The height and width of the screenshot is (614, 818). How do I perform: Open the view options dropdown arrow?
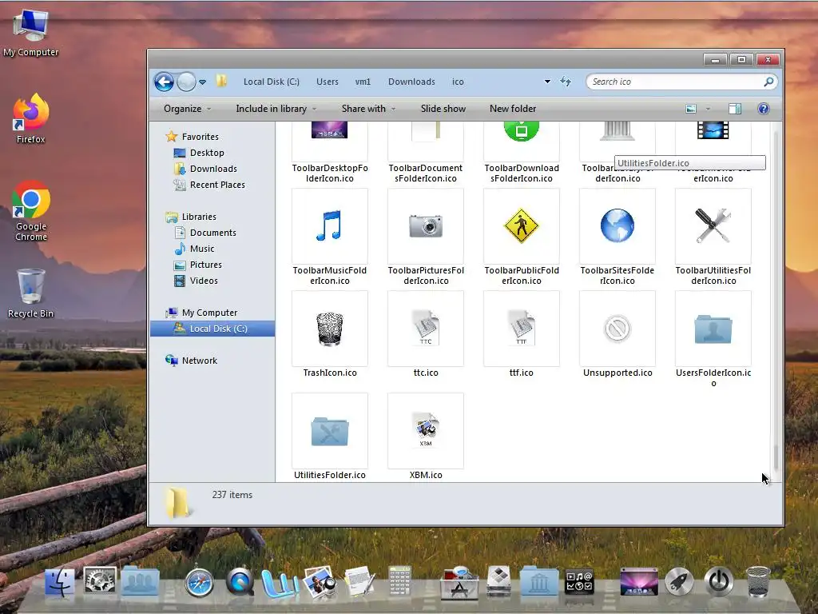tap(708, 109)
